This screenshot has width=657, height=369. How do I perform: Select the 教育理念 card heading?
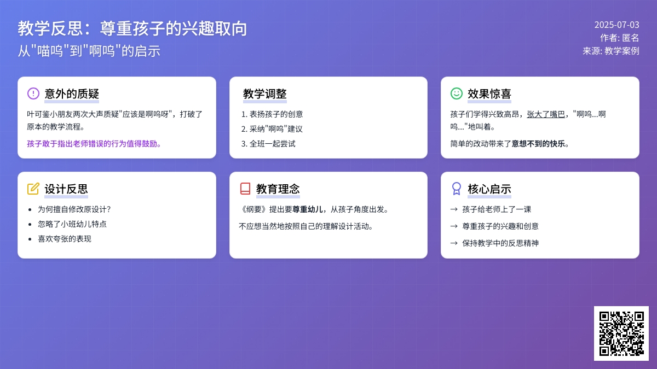click(278, 189)
